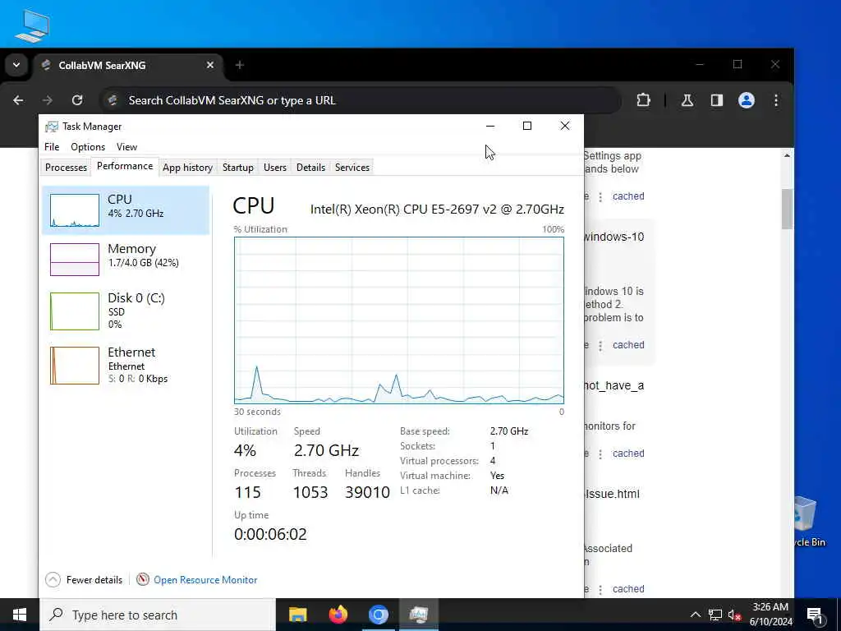Select the Disk 0 (C:) item
The width and height of the screenshot is (841, 631).
coord(126,311)
